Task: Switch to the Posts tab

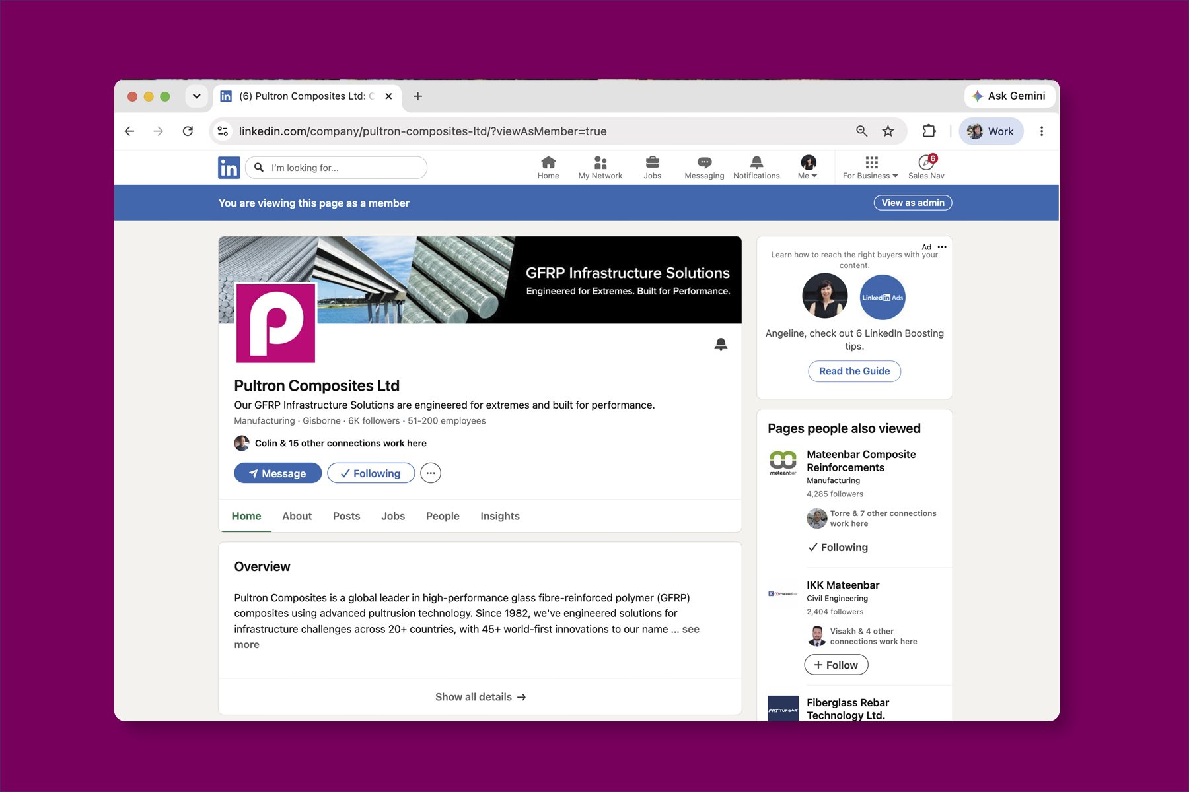Action: [x=346, y=516]
